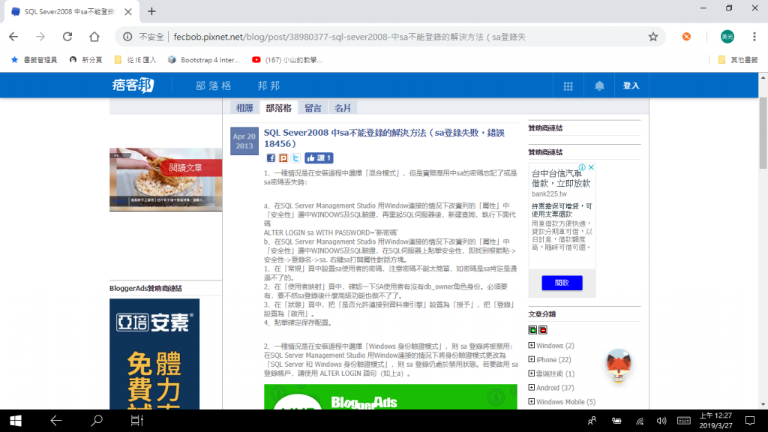The image size is (768, 432).
Task: Open the taskbar clock showing 上午 12:27
Action: (715, 421)
